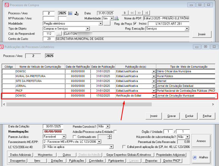Click Gerar Empenhos Globais/Estimativos

point(129,155)
